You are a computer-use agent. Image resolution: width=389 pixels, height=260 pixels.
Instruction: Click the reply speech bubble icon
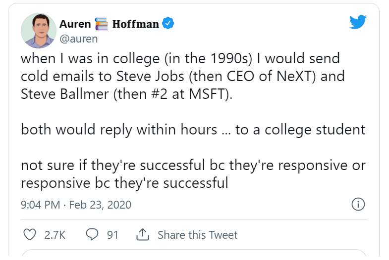[92, 234]
